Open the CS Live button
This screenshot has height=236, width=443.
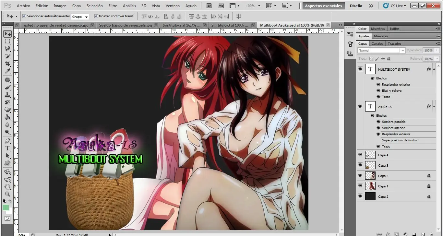coord(395,6)
